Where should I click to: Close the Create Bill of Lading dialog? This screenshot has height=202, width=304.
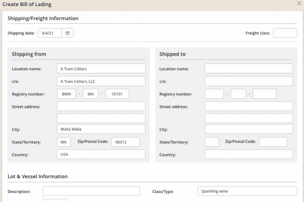pyautogui.click(x=299, y=3)
